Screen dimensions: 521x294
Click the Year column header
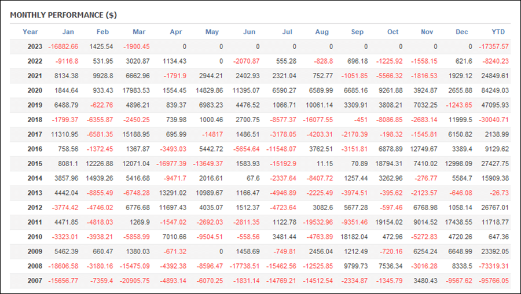(30, 32)
